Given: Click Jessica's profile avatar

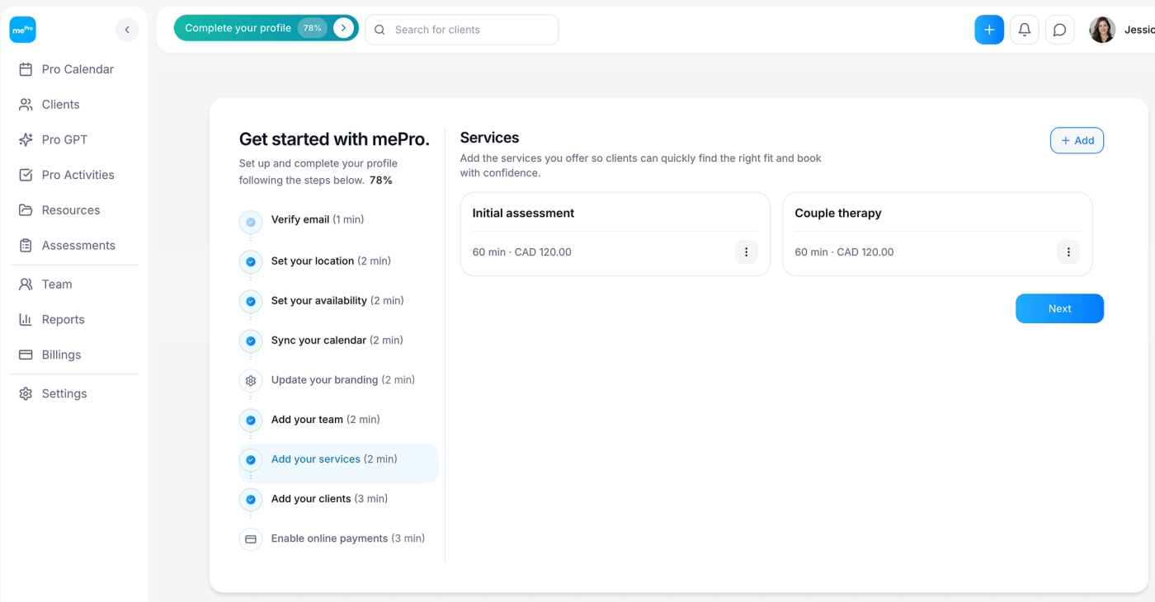Looking at the screenshot, I should point(1102,30).
